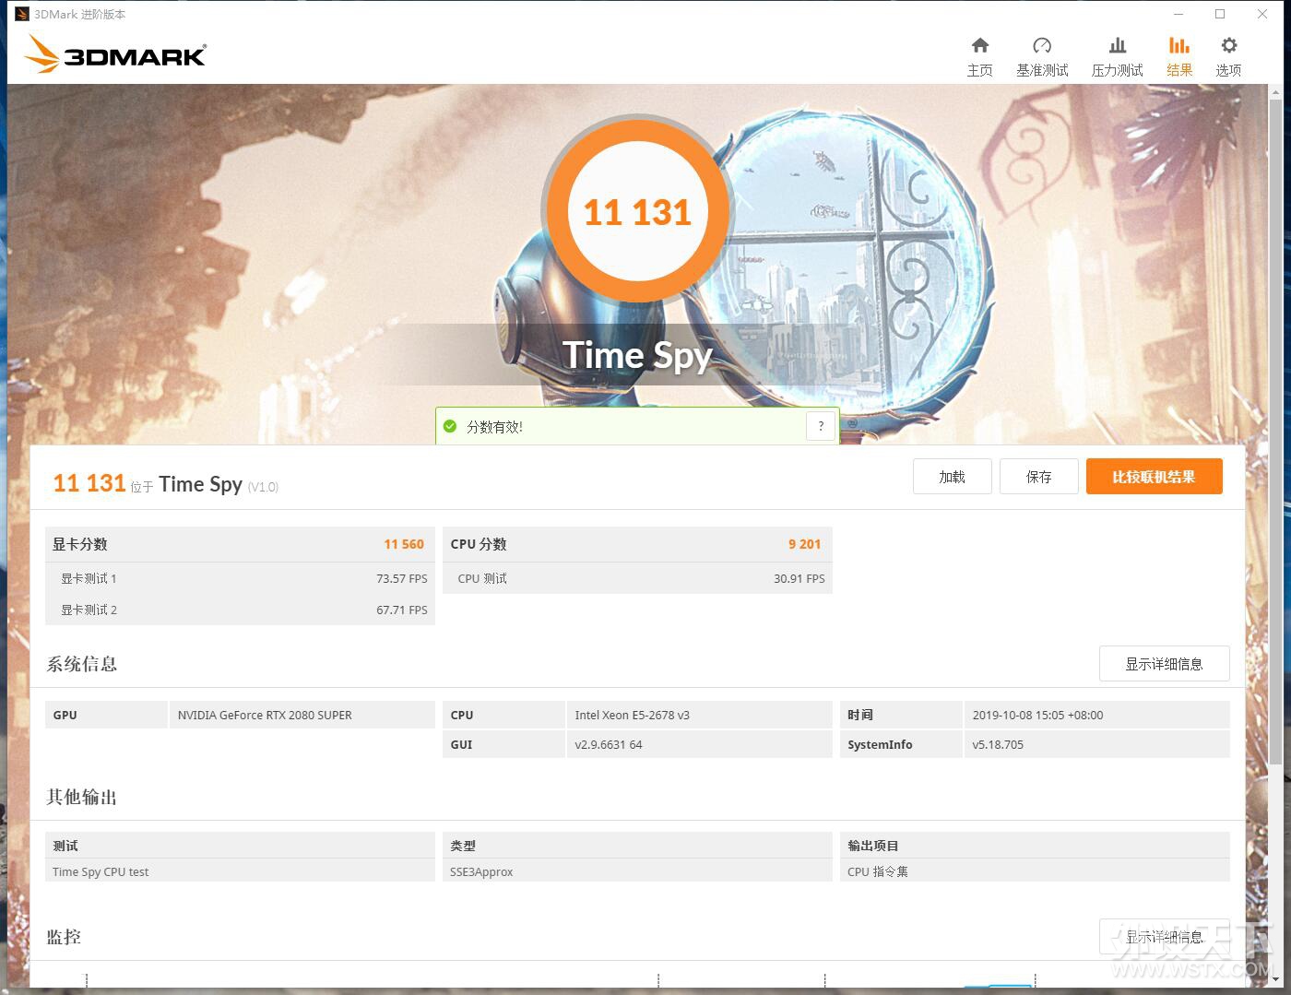The height and width of the screenshot is (995, 1291).
Task: Click the 分数有效! status message
Action: (x=494, y=427)
